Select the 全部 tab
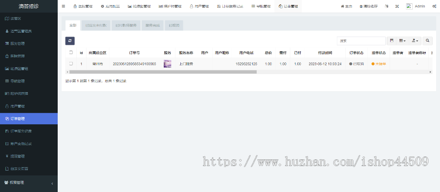The height and width of the screenshot is (192, 440). coord(73,25)
